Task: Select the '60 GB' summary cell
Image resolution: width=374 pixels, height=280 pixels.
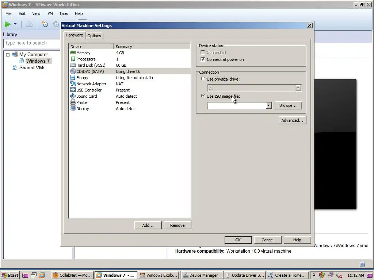Action: pos(121,65)
